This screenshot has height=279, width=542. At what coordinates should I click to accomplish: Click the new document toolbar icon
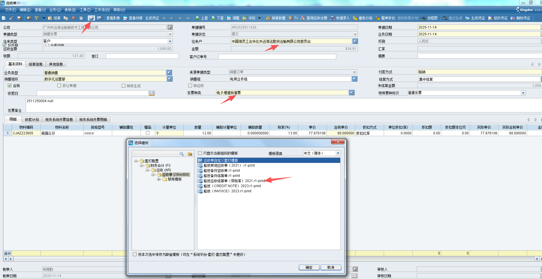pos(4,18)
